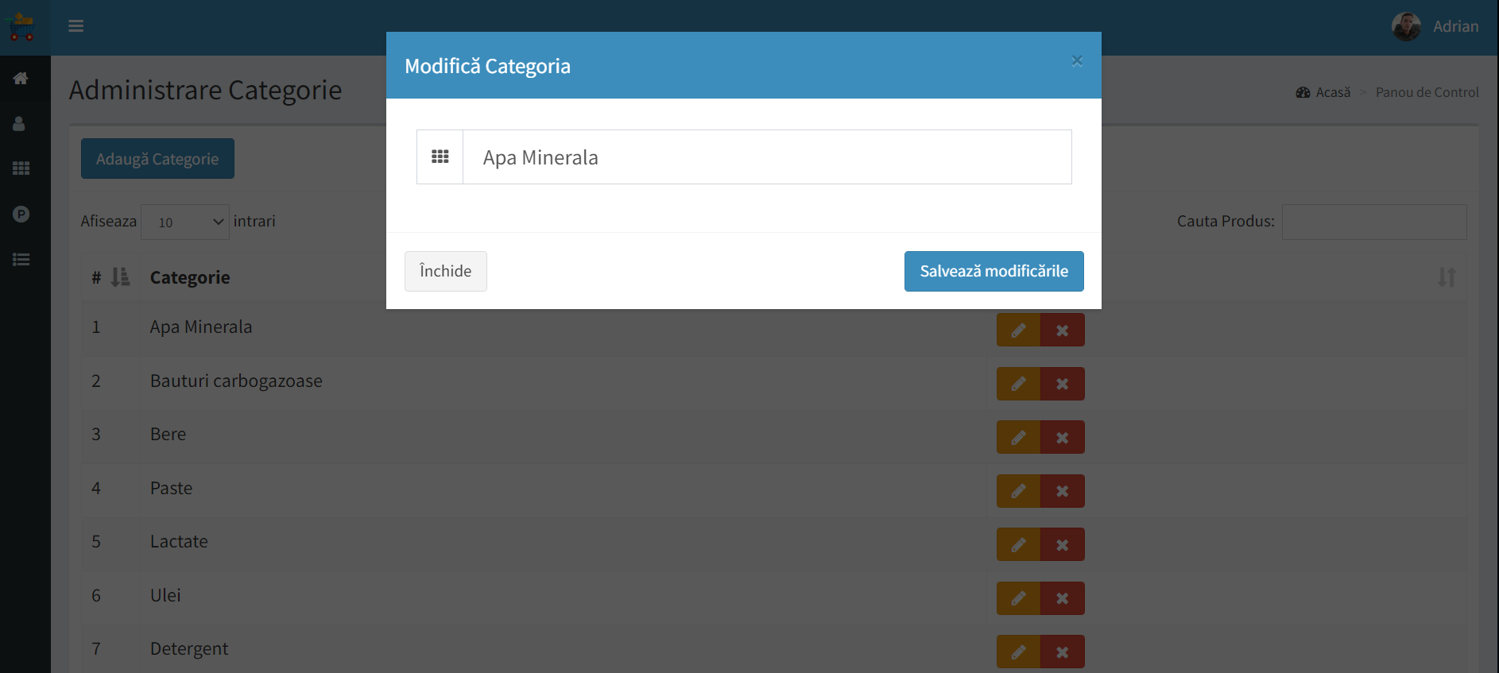Image resolution: width=1499 pixels, height=673 pixels.
Task: Delete the Bere category row
Action: pos(1062,438)
